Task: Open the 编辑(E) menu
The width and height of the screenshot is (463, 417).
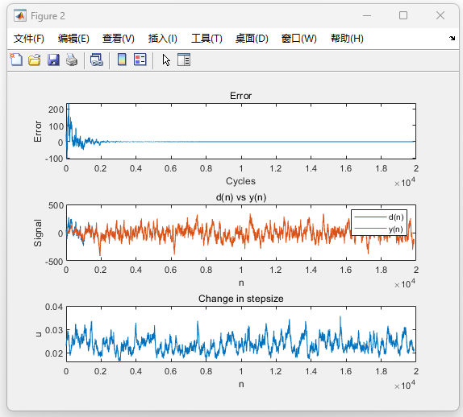Action: coord(73,39)
